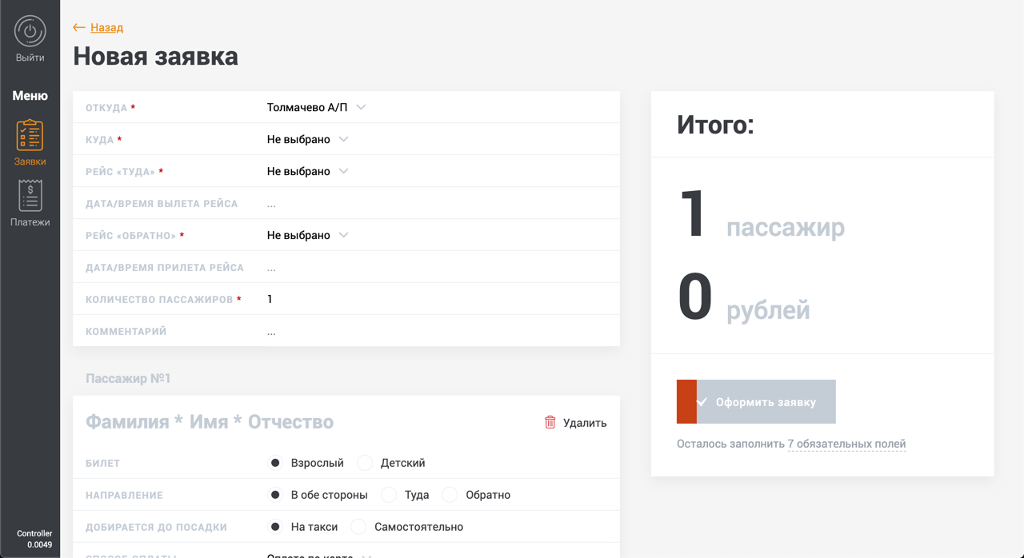Click the Фамилия Имя Отчество name field
Image resolution: width=1024 pixels, height=558 pixels.
coord(210,422)
